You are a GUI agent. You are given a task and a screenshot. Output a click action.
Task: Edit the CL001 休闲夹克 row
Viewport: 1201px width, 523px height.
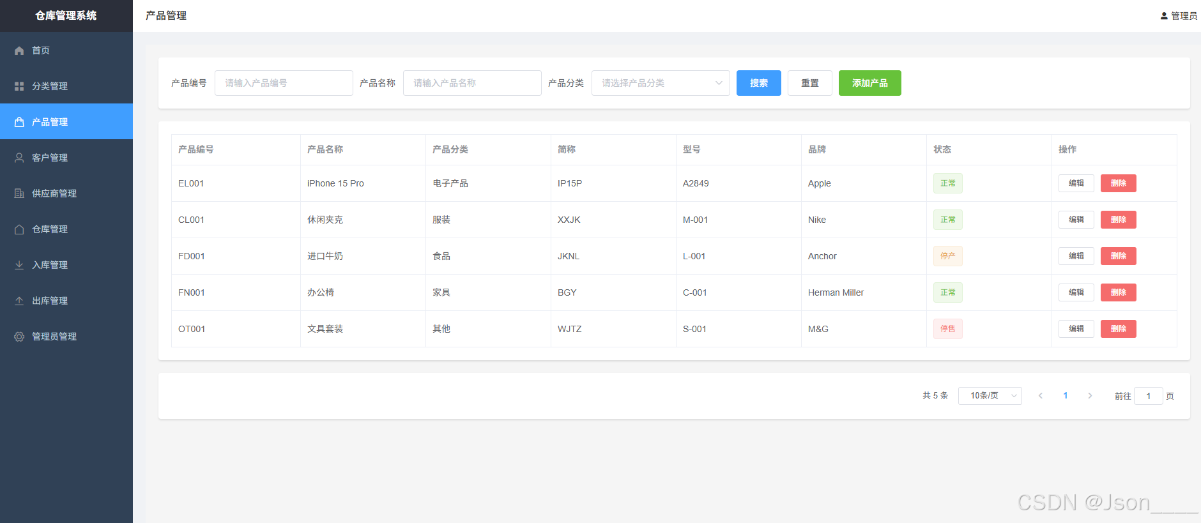click(1076, 220)
